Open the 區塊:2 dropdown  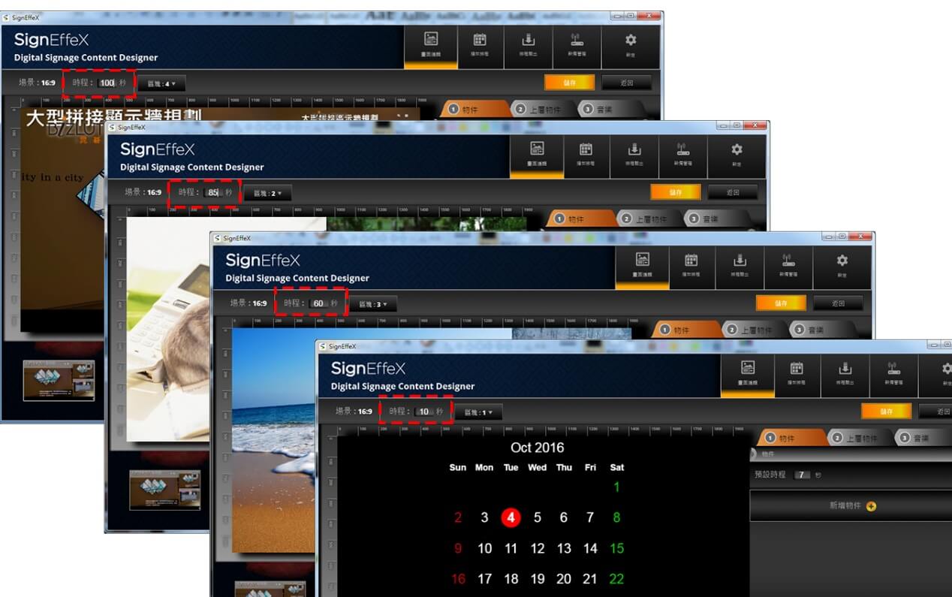[x=267, y=193]
